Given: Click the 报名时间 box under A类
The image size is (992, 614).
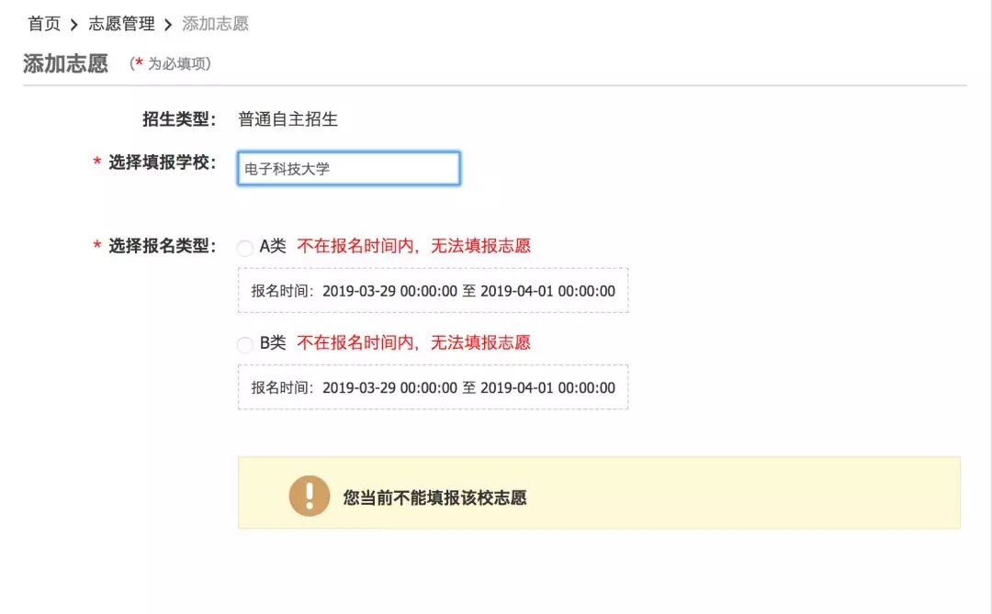Looking at the screenshot, I should point(433,291).
